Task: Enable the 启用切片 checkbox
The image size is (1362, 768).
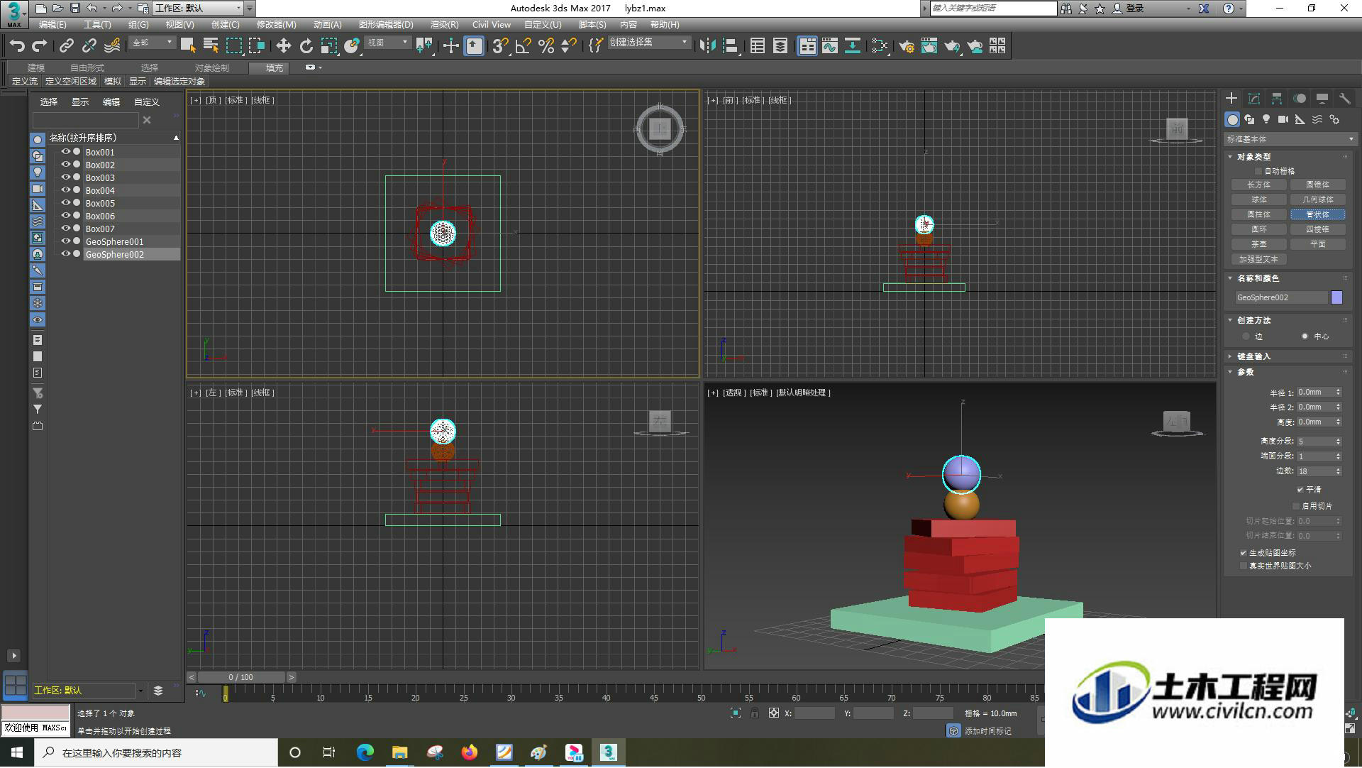Action: click(1295, 506)
